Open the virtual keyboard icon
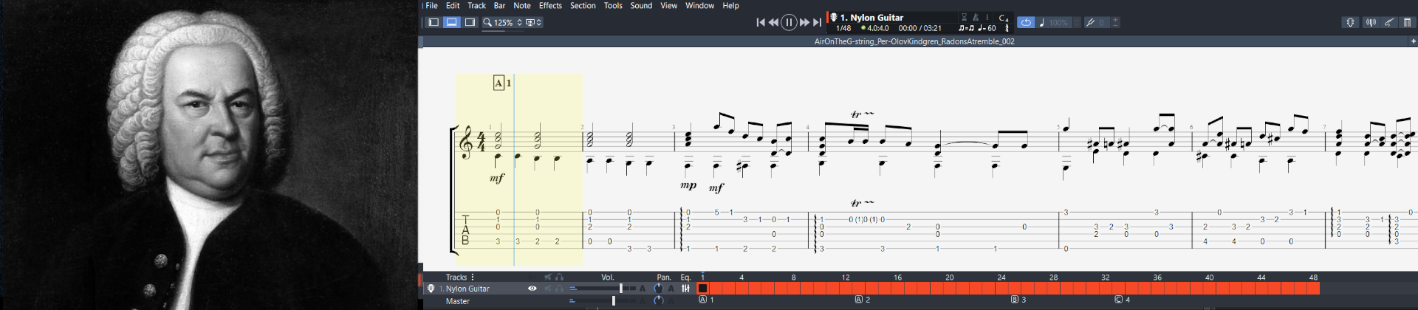Viewport: 1418px width, 310px height. tap(1407, 22)
